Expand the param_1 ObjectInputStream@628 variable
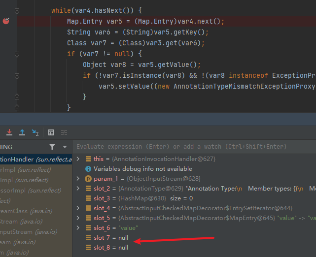 click(78, 179)
